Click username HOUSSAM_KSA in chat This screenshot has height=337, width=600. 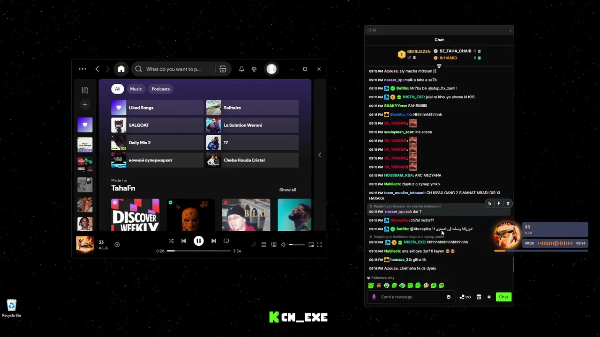398,176
